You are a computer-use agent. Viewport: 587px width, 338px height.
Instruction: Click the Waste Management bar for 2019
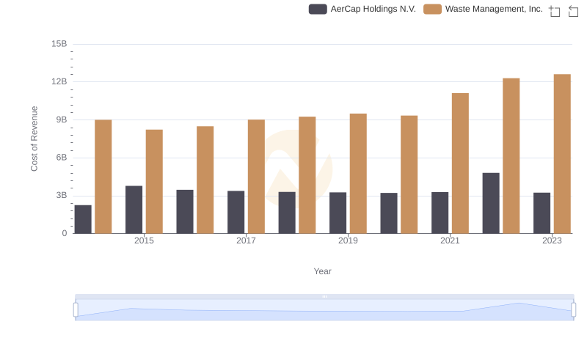click(x=358, y=174)
